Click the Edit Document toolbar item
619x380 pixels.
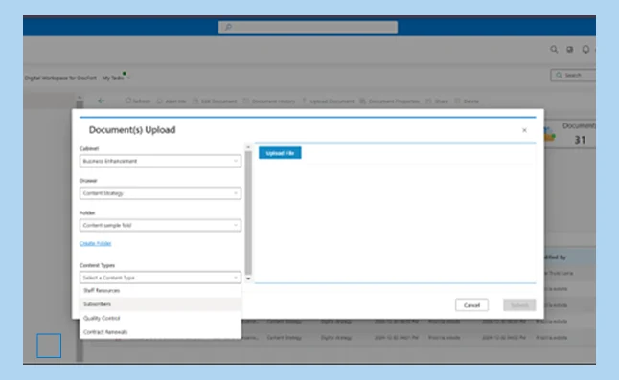coord(215,101)
